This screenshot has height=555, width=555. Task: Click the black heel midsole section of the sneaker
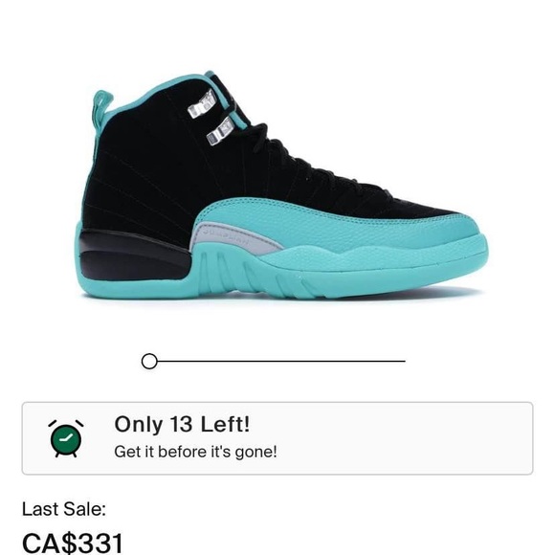click(x=133, y=255)
